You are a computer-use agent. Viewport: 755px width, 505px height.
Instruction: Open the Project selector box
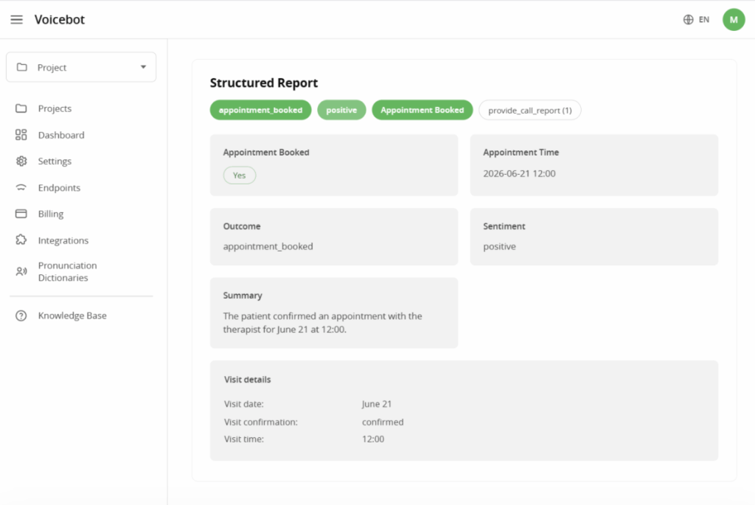coord(81,67)
